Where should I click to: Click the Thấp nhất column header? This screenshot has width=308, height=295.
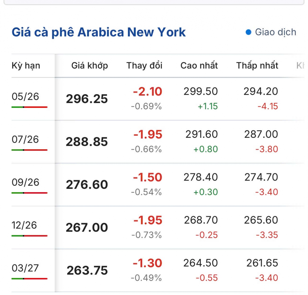coord(257,66)
